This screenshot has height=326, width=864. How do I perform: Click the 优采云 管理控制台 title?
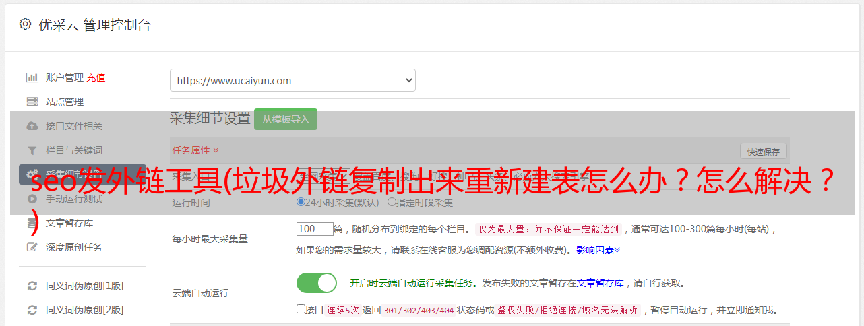(x=94, y=25)
